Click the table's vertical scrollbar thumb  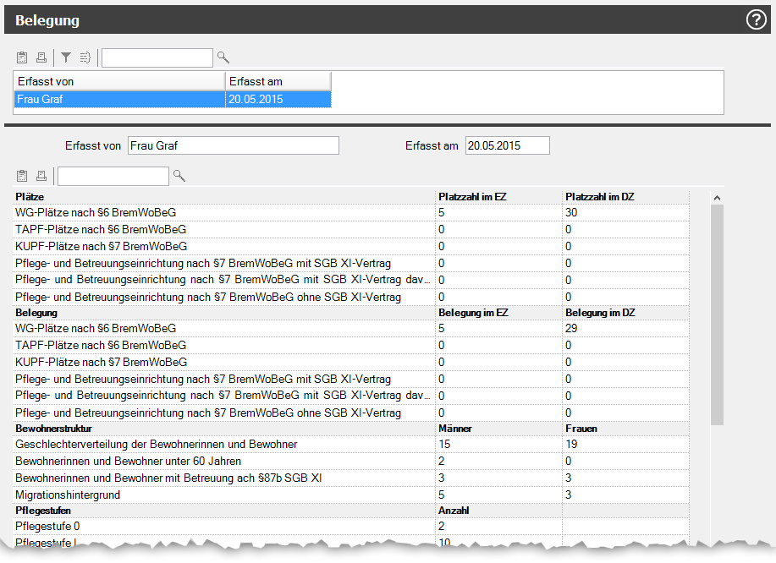click(x=717, y=313)
